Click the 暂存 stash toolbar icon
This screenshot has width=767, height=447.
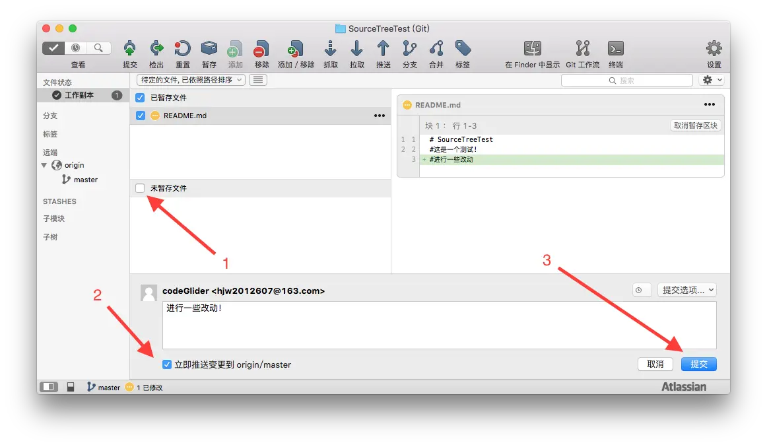[x=209, y=48]
